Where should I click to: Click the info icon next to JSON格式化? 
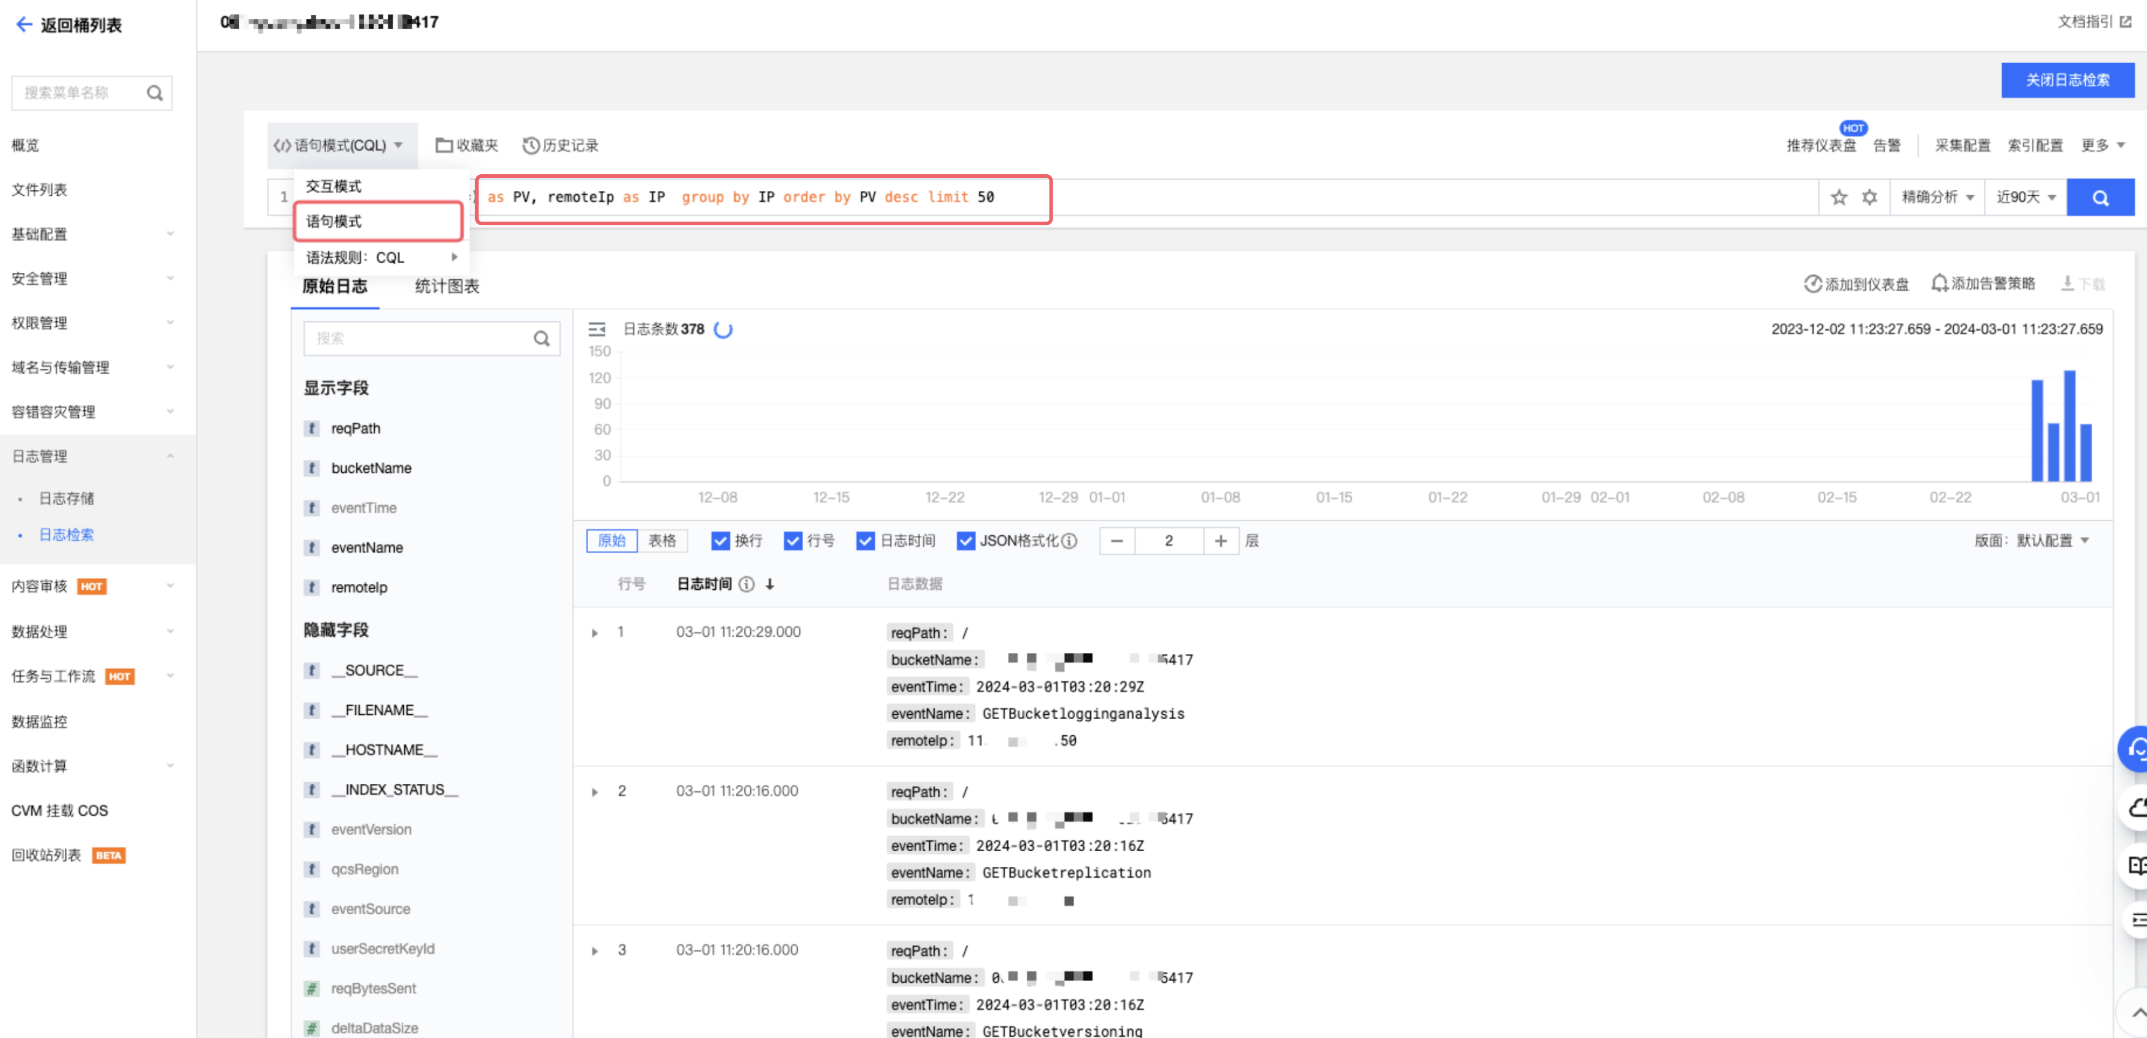coord(1069,541)
